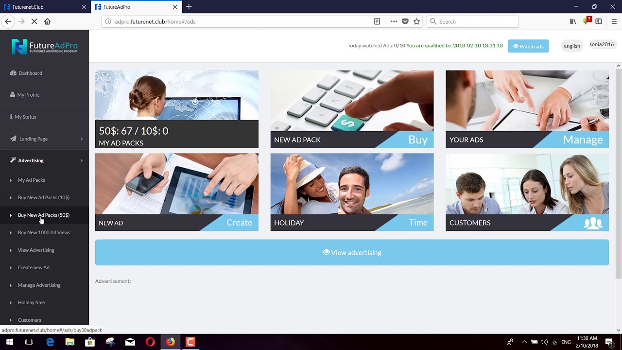The width and height of the screenshot is (622, 350).
Task: Click the address bar URL
Action: (155, 21)
